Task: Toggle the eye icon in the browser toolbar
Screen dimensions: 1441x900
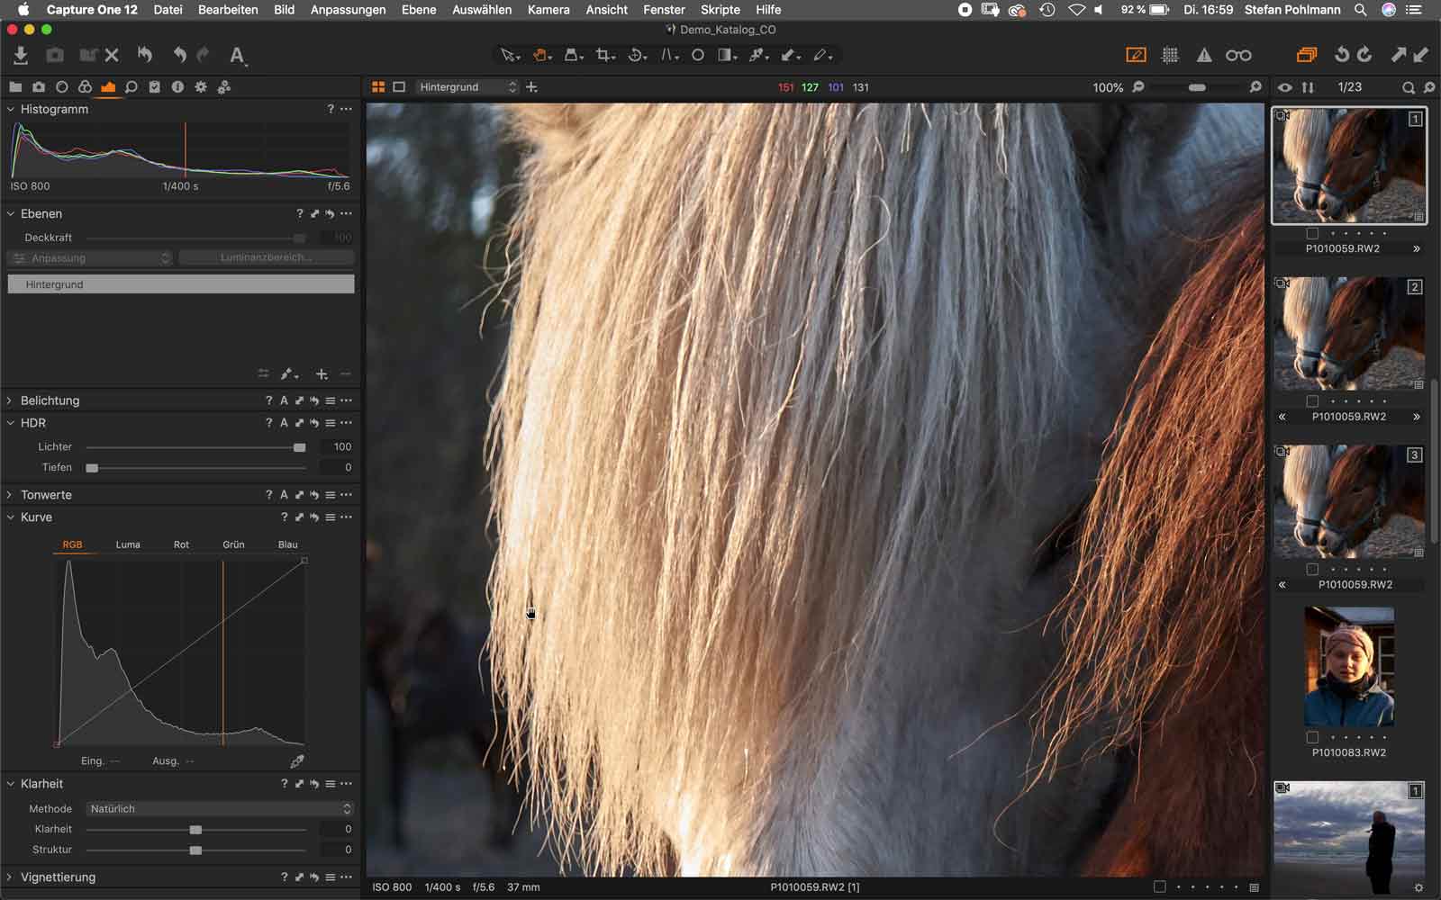Action: click(1282, 87)
